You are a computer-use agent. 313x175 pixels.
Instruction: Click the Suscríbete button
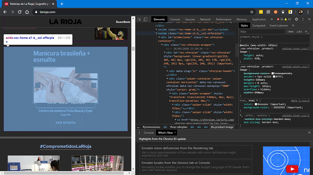click(123, 22)
